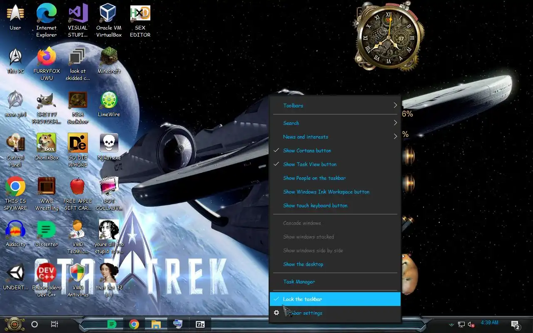
Task: Select the VMO Technic... desktop icon
Action: pyautogui.click(x=78, y=237)
